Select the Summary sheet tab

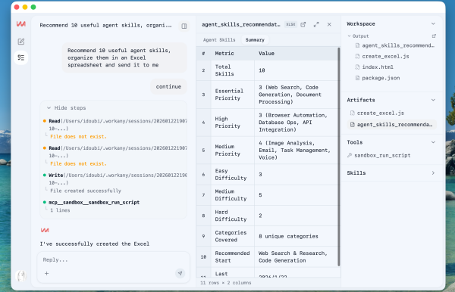(x=255, y=40)
